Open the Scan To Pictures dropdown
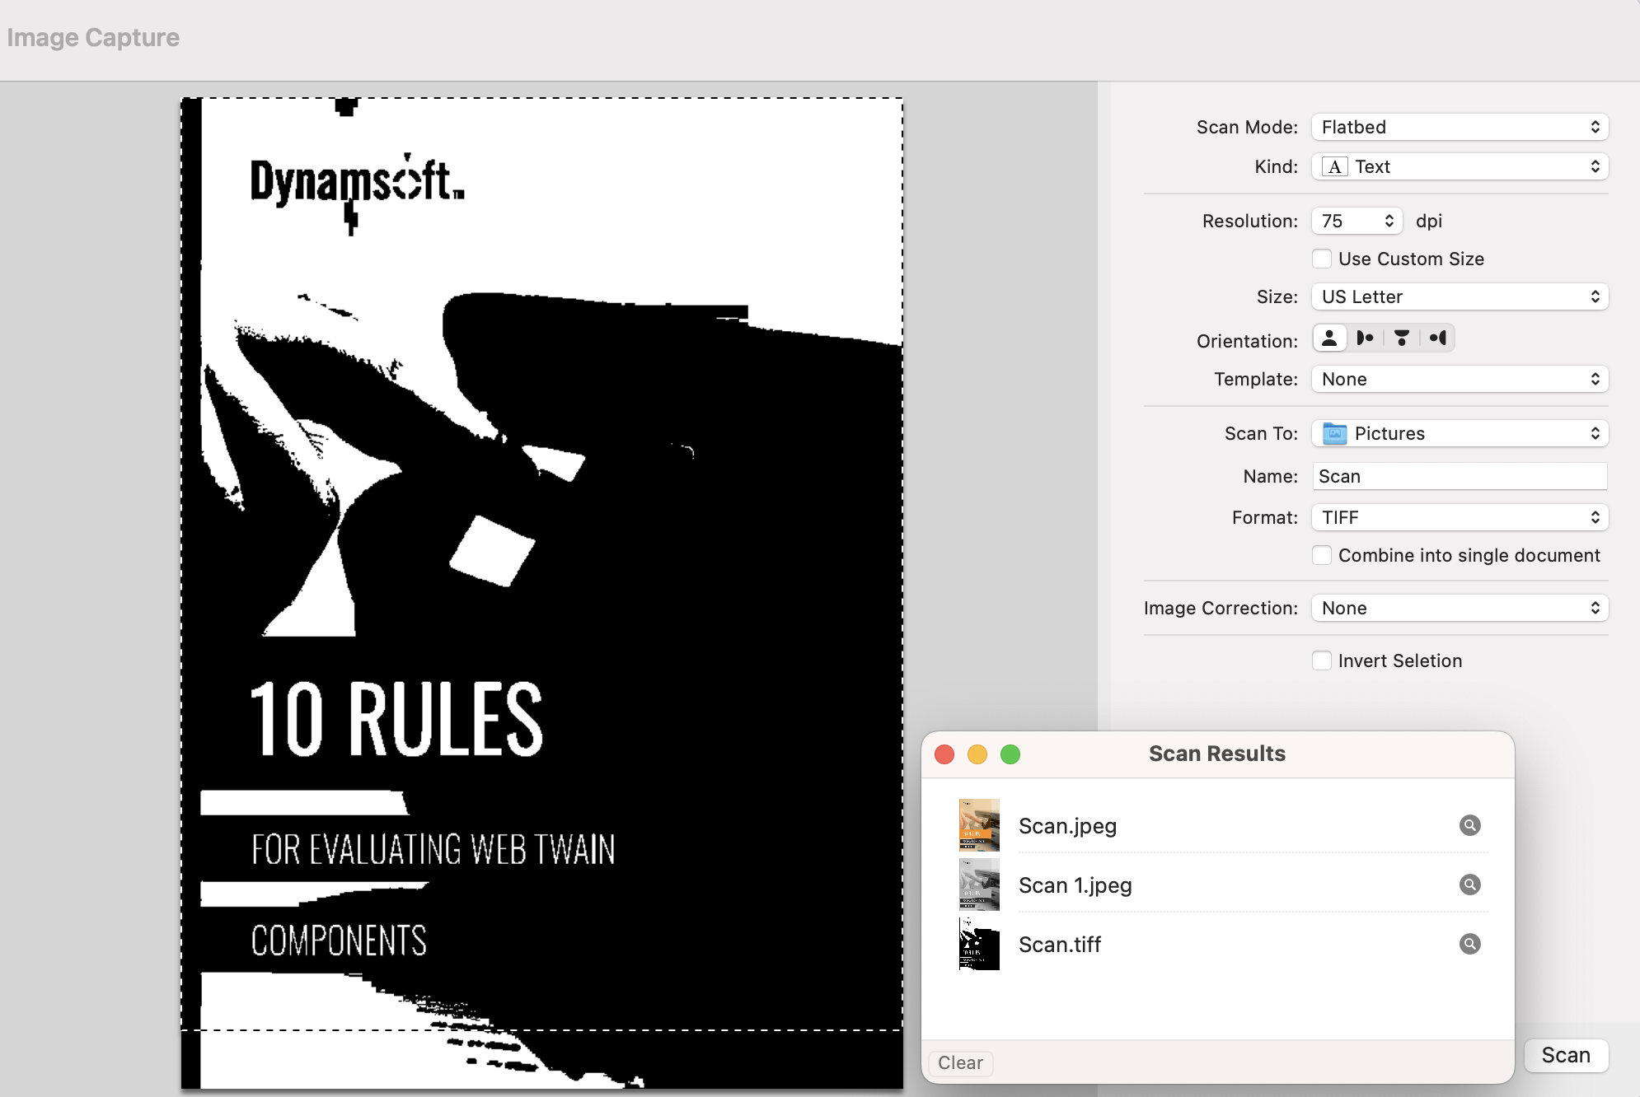The height and width of the screenshot is (1097, 1640). click(x=1460, y=433)
